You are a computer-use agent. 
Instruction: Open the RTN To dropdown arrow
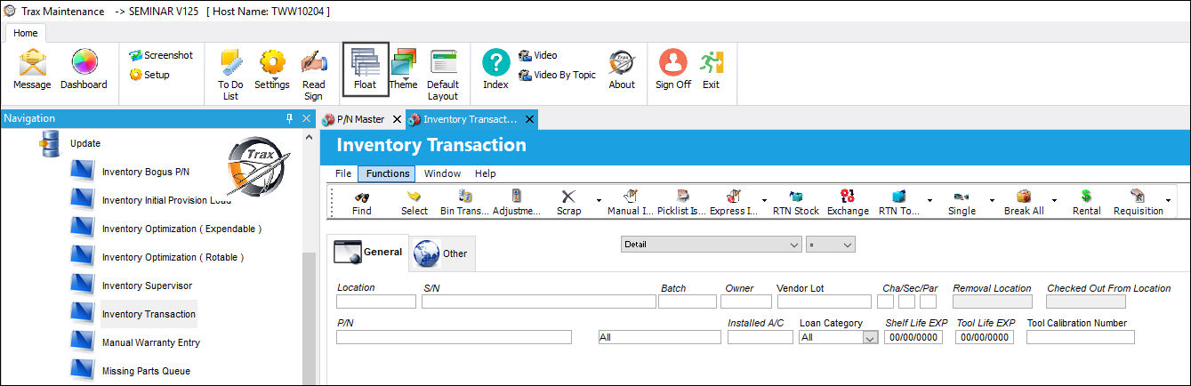(929, 201)
